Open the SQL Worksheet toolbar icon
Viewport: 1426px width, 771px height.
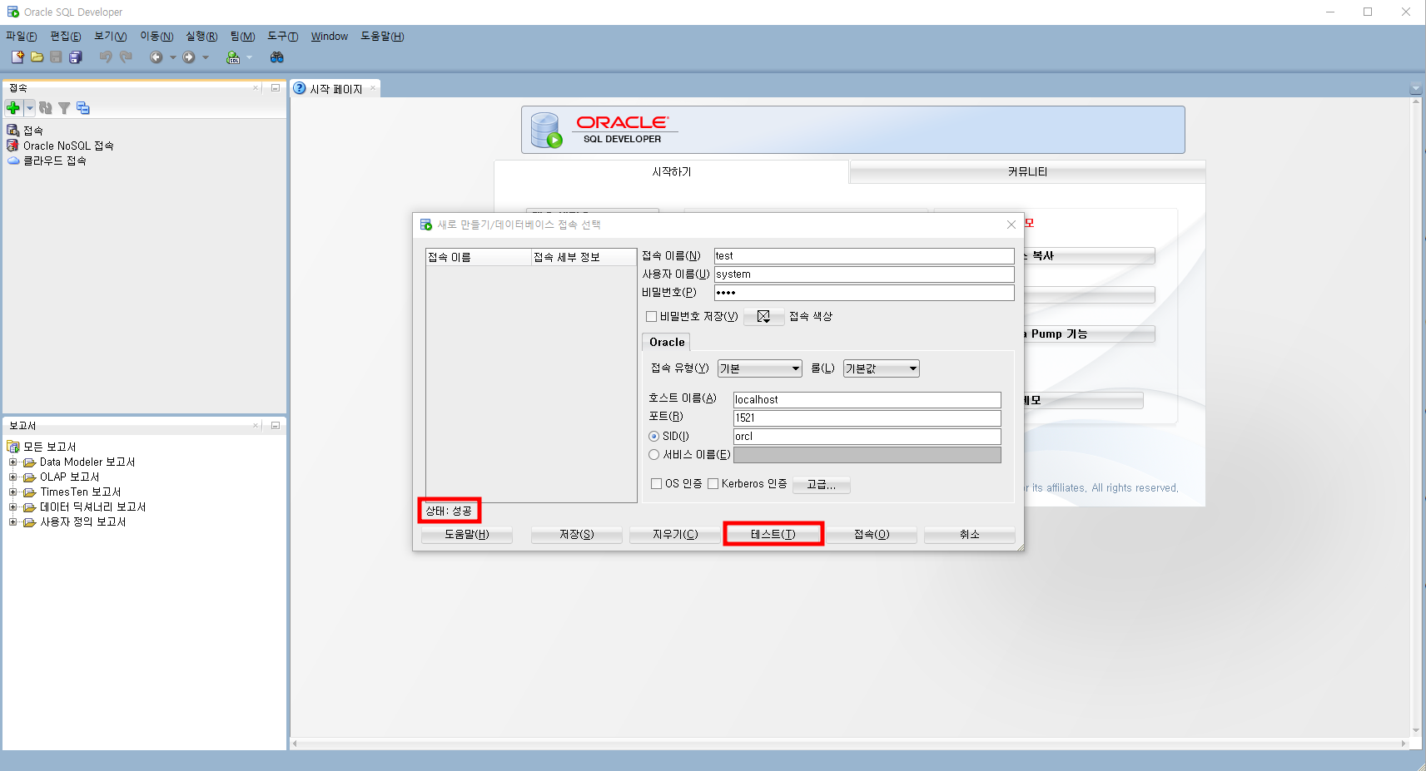coord(233,57)
